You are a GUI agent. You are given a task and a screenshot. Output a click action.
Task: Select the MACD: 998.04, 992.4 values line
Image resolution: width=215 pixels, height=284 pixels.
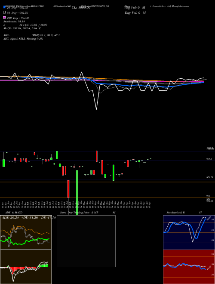point(22,28)
